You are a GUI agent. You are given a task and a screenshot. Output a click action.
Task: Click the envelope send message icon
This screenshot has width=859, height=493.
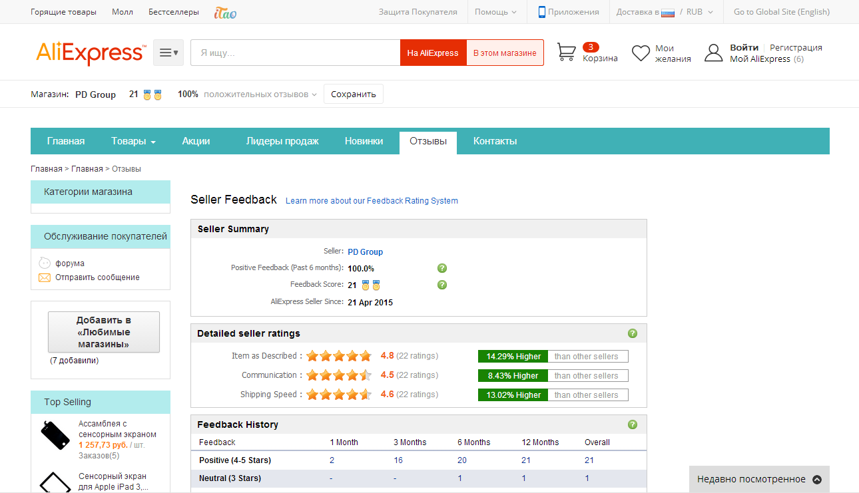[x=45, y=277]
